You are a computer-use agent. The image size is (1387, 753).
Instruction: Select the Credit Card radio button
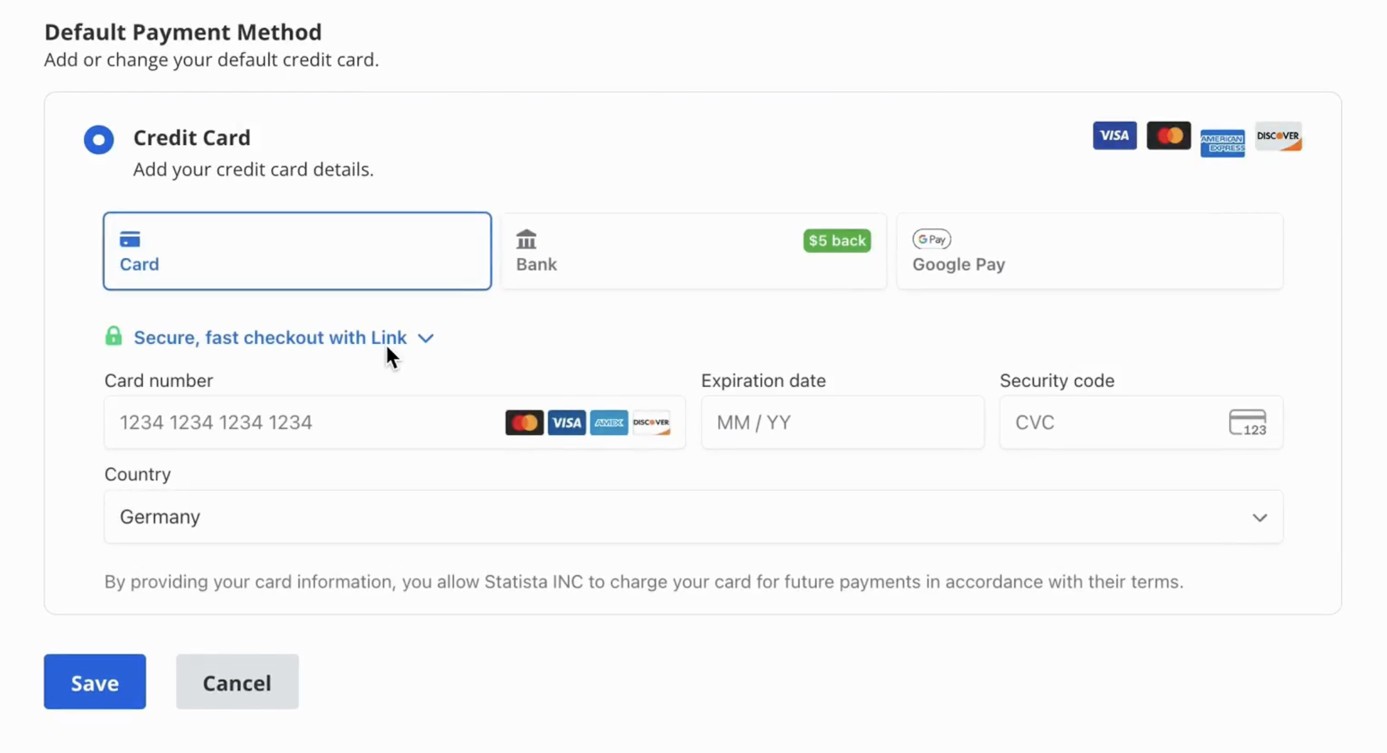[98, 140]
